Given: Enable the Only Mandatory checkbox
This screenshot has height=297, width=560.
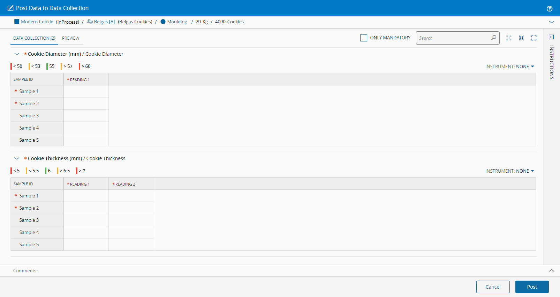Looking at the screenshot, I should [x=364, y=38].
